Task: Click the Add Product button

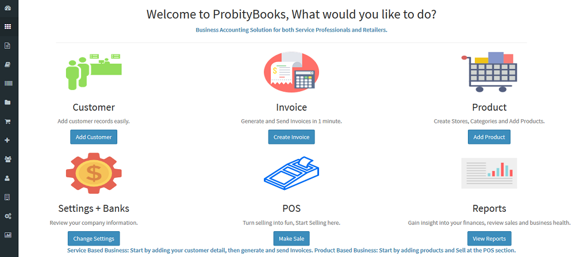Action: 489,137
